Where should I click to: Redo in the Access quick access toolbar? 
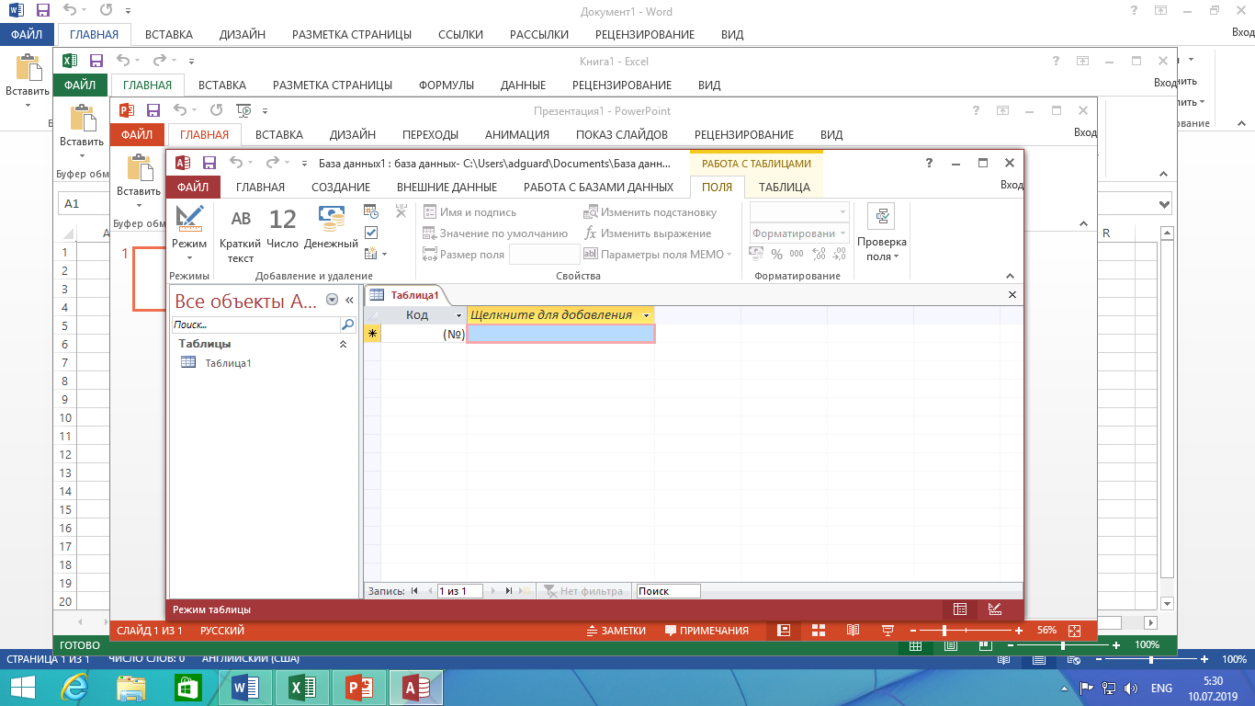[x=272, y=163]
